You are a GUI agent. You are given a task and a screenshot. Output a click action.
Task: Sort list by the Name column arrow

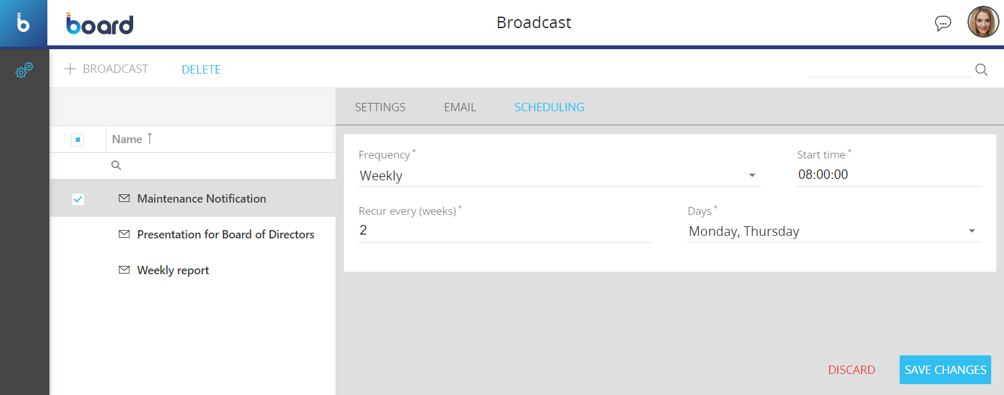tap(150, 138)
